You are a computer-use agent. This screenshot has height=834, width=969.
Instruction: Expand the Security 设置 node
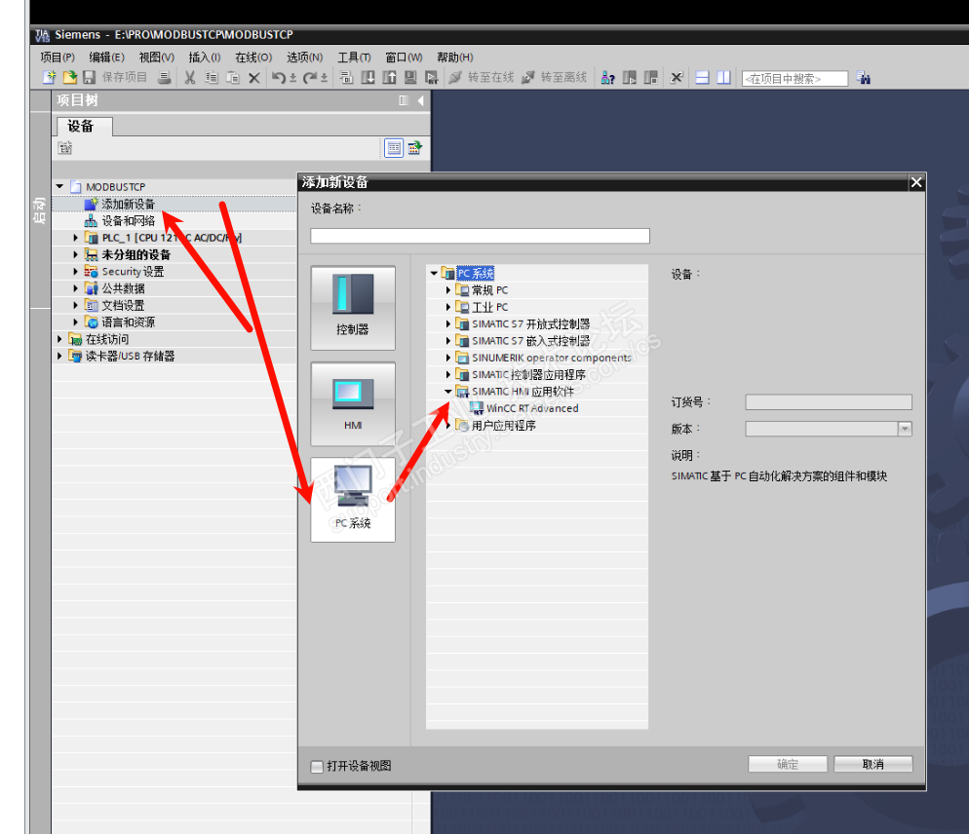pyautogui.click(x=75, y=271)
